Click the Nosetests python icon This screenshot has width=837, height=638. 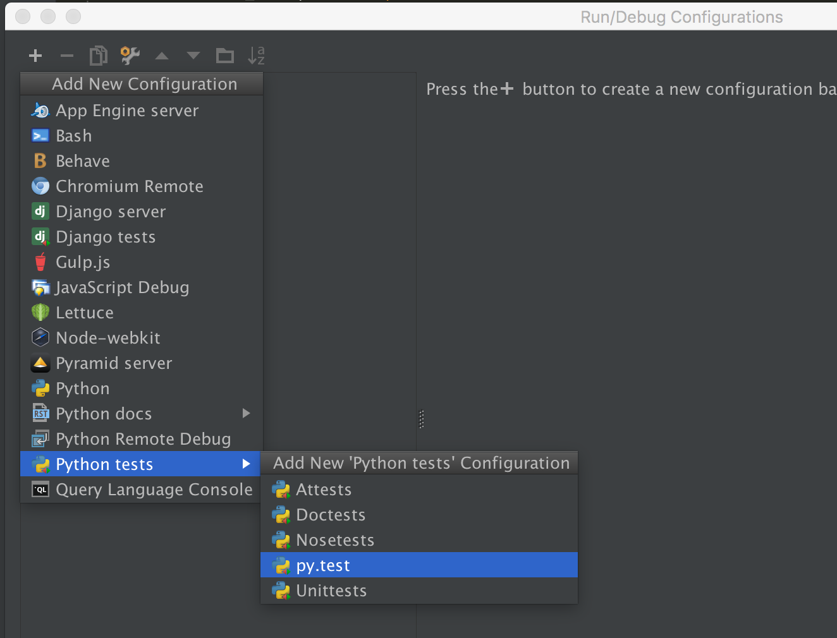[x=281, y=540]
